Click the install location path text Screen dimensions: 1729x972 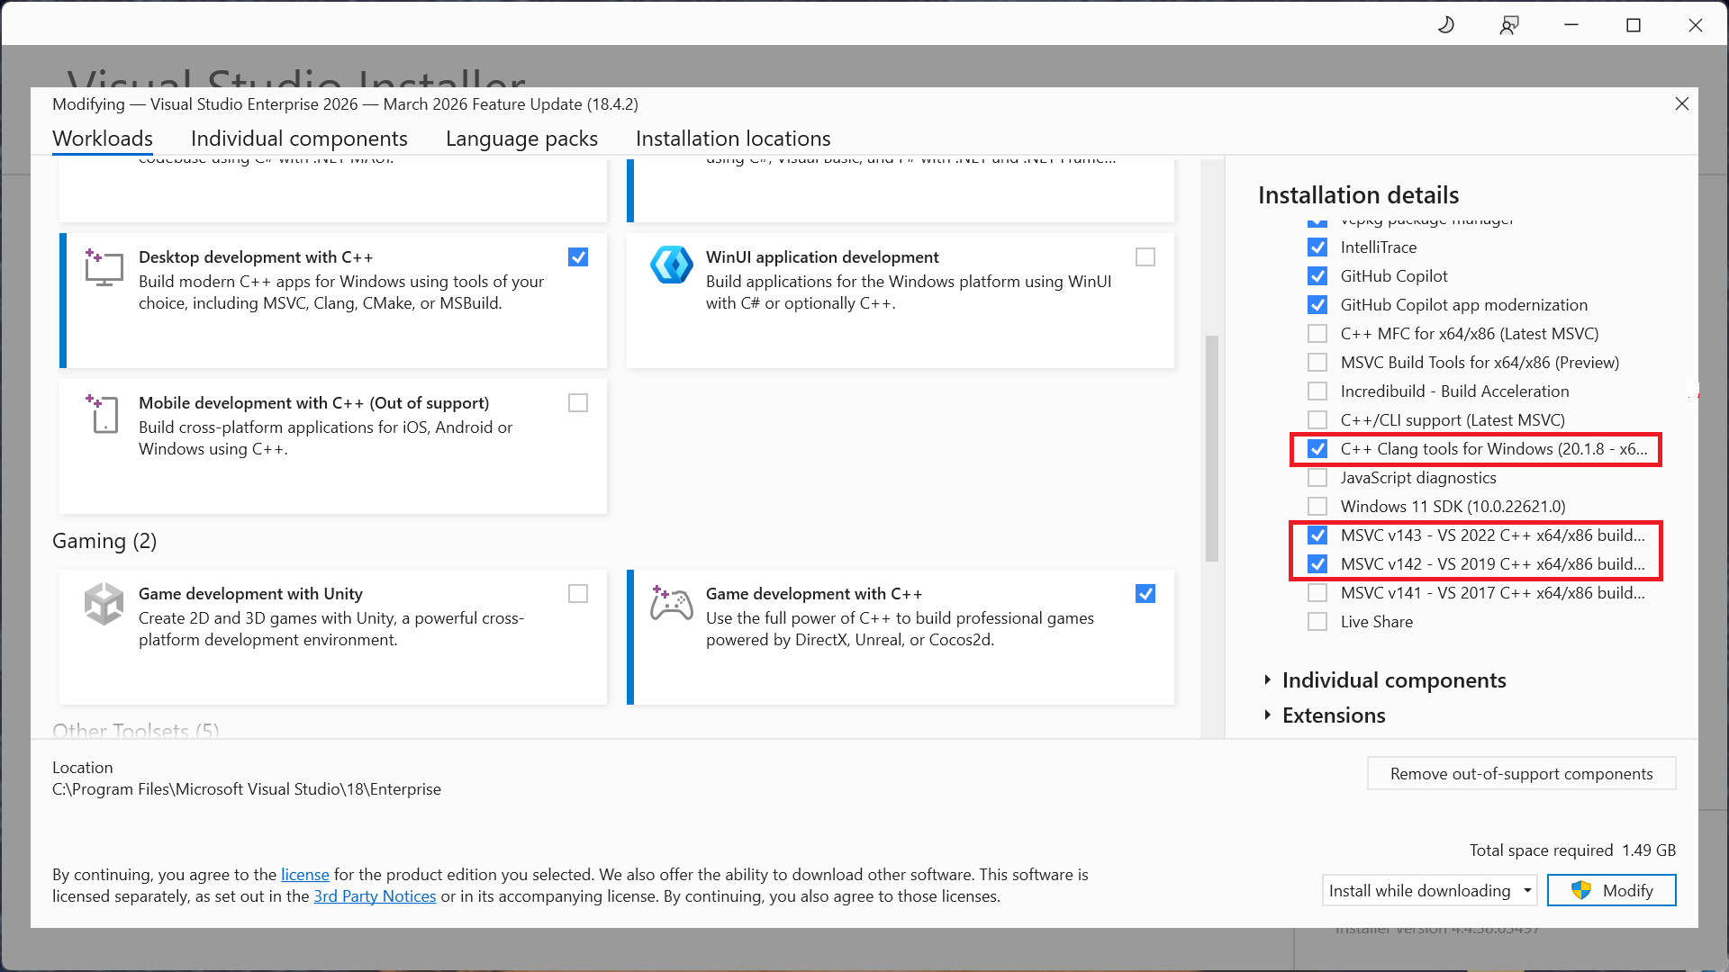(247, 789)
